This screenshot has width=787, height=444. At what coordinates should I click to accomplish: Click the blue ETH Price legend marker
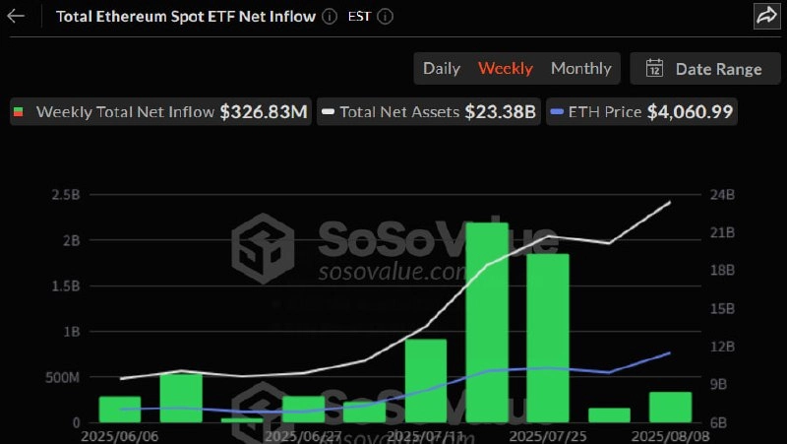[557, 111]
